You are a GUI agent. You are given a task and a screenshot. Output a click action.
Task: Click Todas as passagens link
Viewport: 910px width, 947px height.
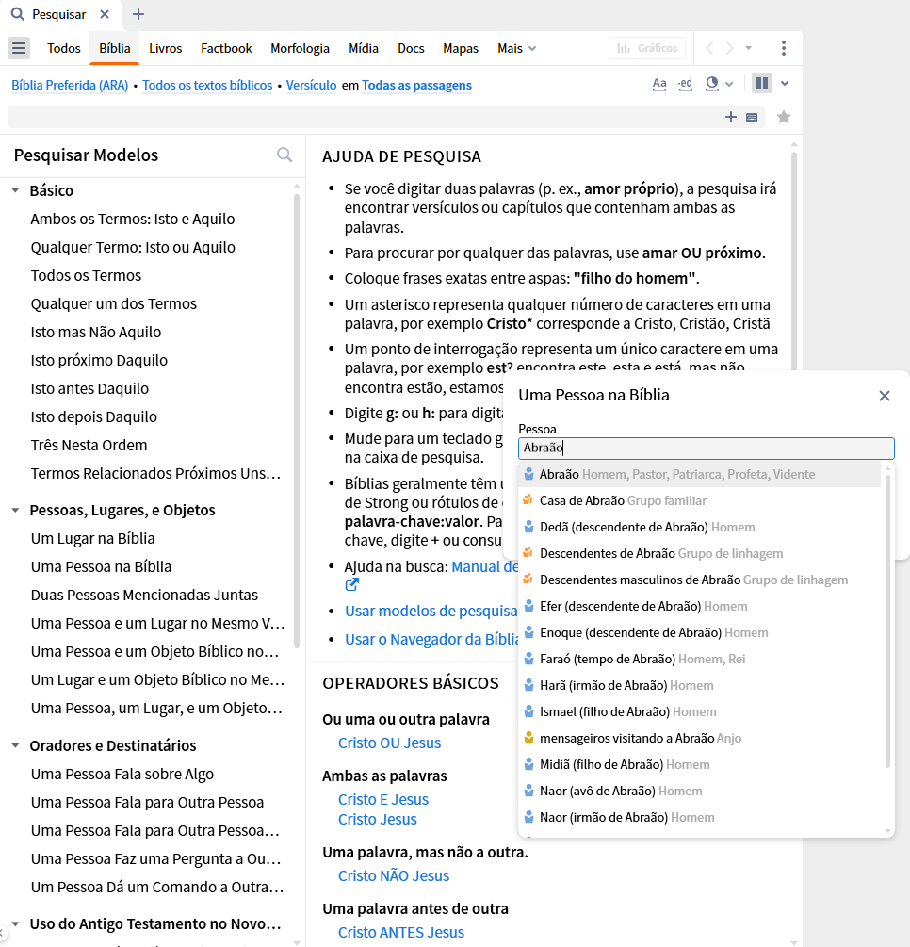coord(416,85)
